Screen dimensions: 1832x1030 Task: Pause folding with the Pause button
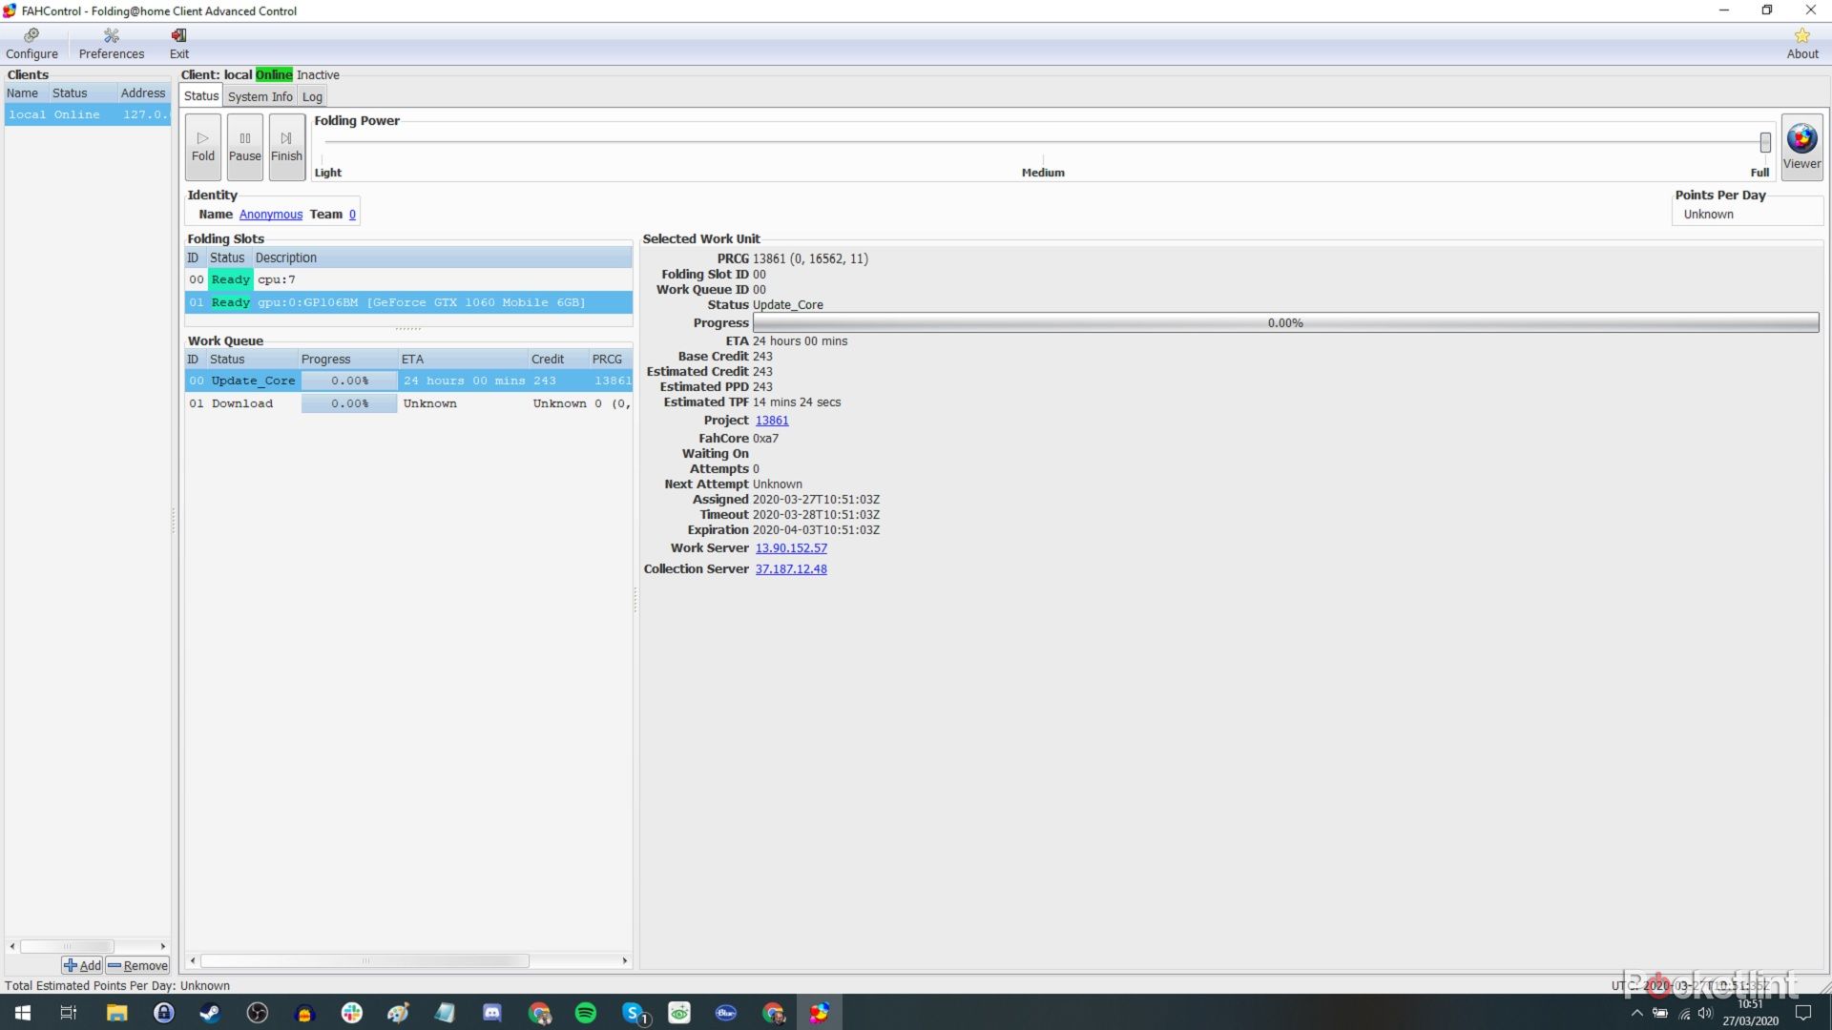[244, 146]
